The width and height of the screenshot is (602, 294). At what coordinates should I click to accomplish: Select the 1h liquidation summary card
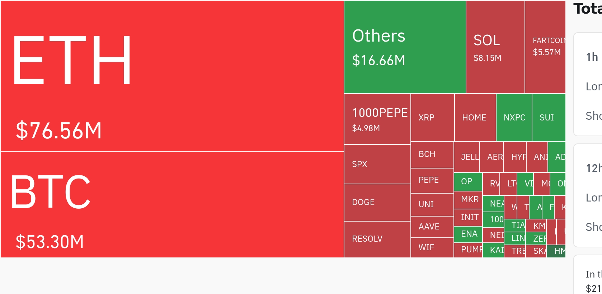[588, 84]
